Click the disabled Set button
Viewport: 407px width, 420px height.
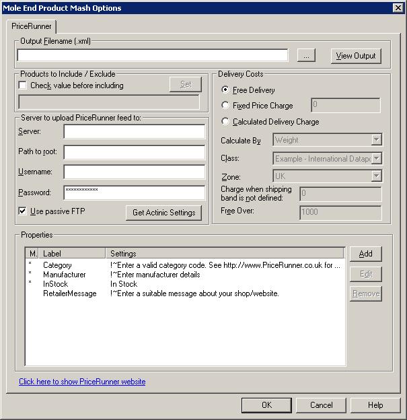[186, 84]
